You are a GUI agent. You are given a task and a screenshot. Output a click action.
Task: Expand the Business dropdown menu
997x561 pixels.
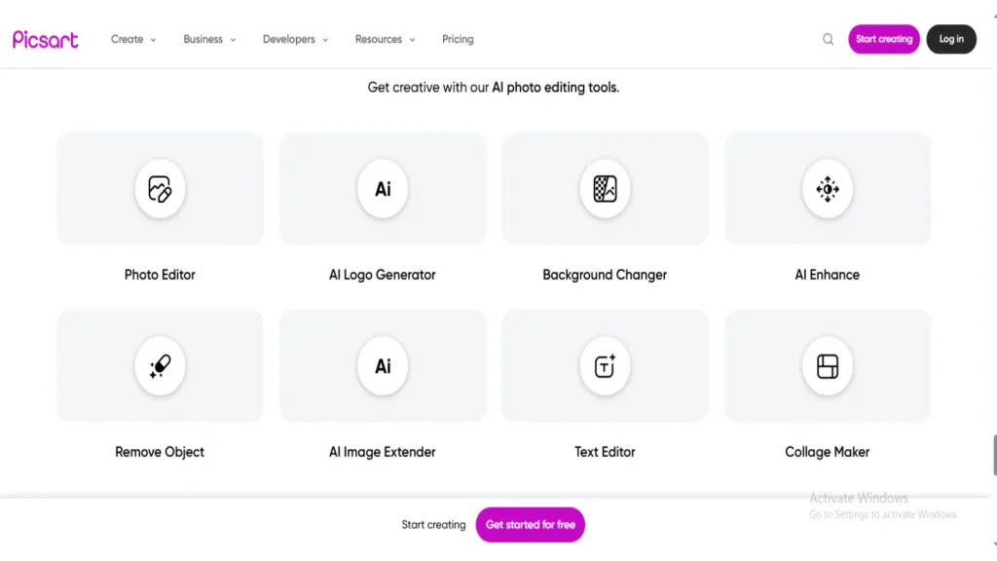pyautogui.click(x=209, y=40)
